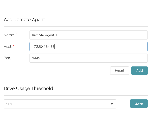151x117 pixels.
Task: Click the Add button
Action: (x=139, y=70)
